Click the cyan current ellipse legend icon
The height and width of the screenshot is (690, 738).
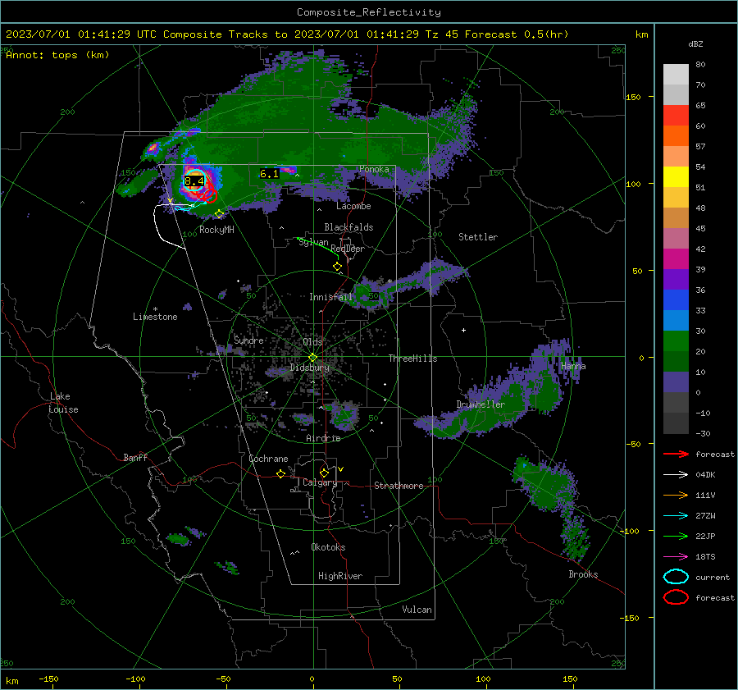[676, 577]
